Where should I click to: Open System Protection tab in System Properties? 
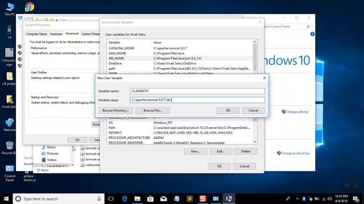tap(90, 34)
